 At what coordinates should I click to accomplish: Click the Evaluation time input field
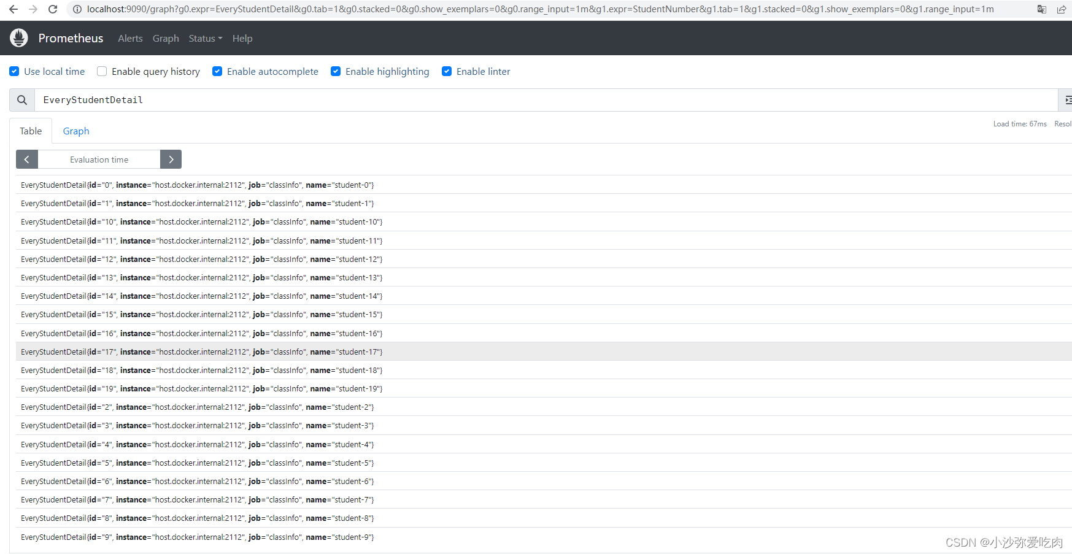coord(99,160)
